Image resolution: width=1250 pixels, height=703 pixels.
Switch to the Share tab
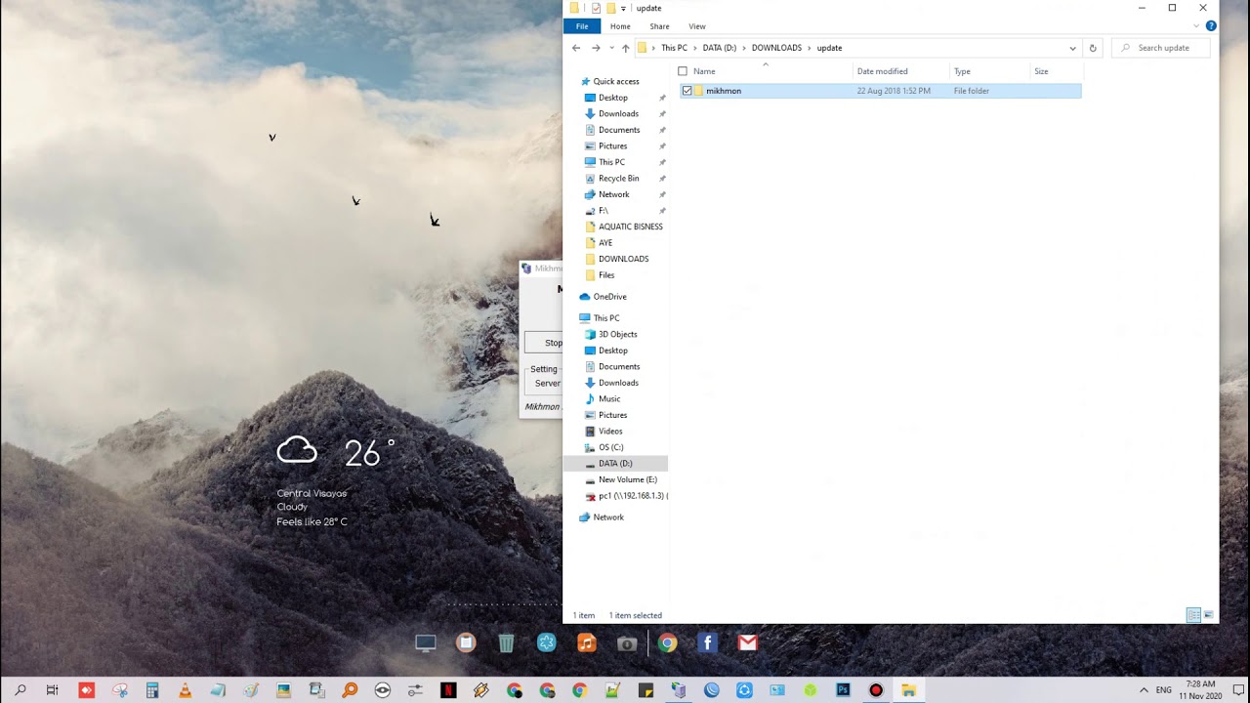659,26
